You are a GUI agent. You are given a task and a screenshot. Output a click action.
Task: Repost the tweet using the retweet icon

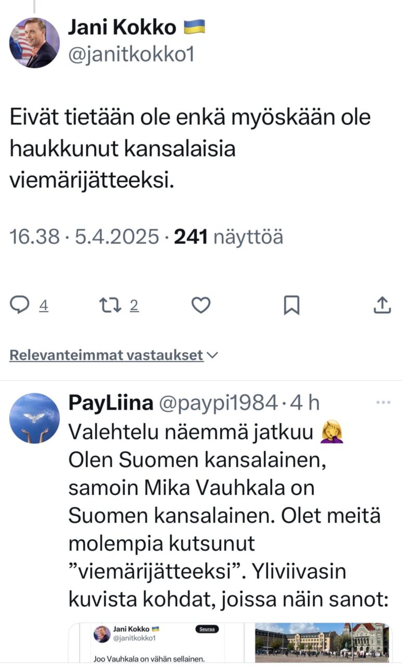[109, 305]
